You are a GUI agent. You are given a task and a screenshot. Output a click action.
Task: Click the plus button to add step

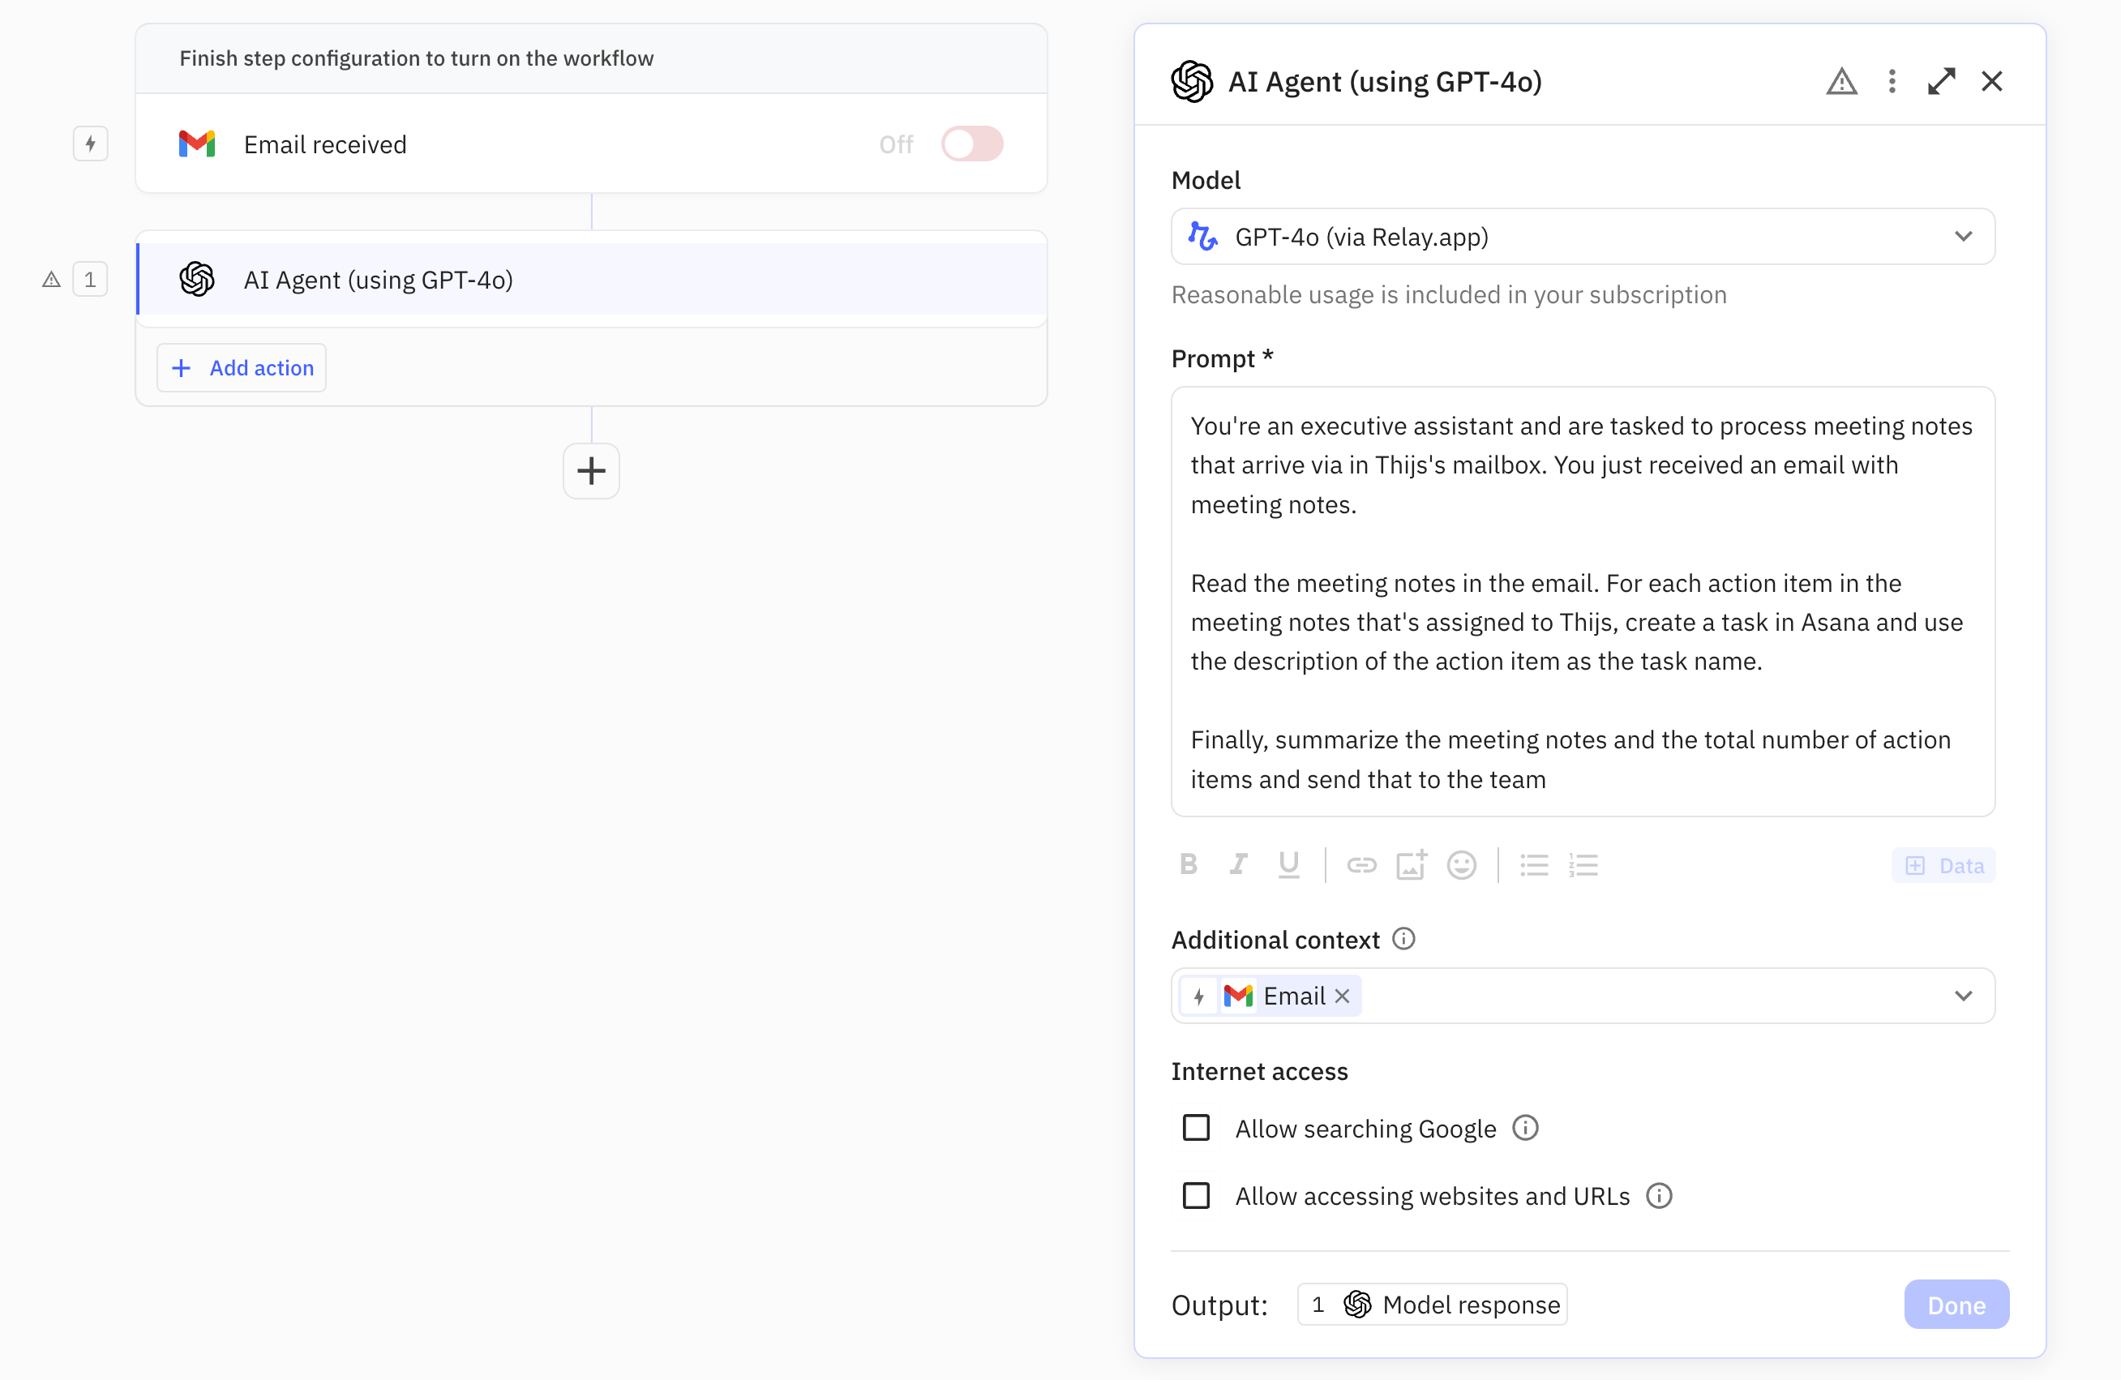tap(591, 471)
